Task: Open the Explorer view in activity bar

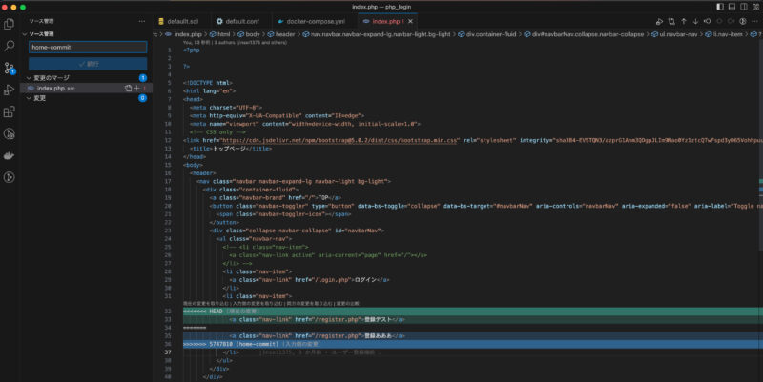Action: 9,24
